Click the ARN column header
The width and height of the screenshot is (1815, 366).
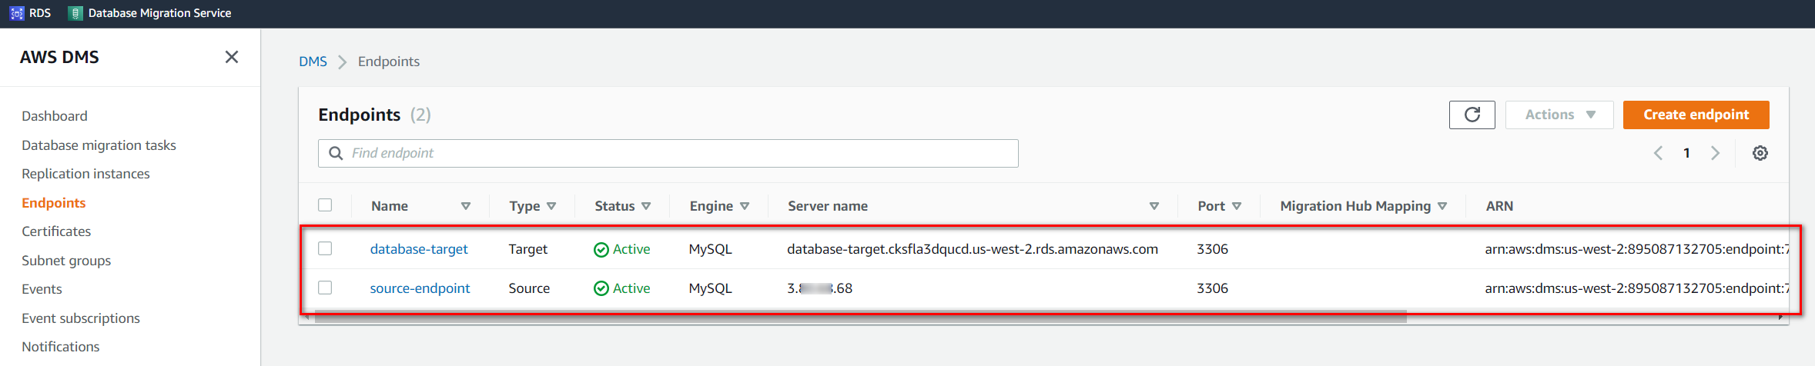click(1499, 206)
